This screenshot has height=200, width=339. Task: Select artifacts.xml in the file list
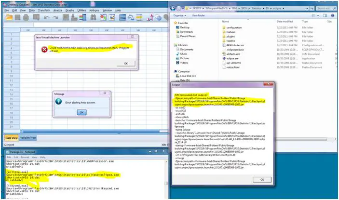(231, 54)
